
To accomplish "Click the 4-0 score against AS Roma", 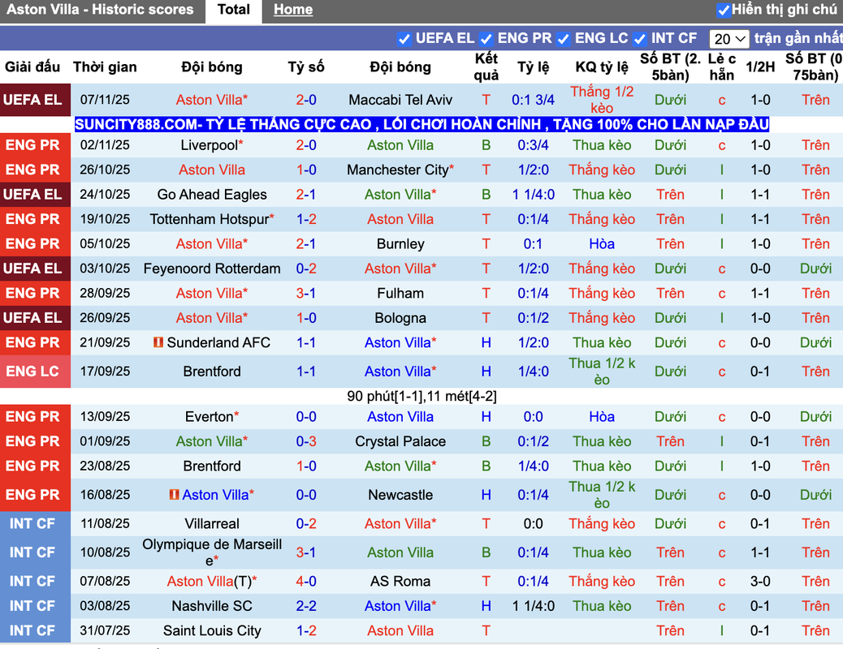I will (306, 582).
